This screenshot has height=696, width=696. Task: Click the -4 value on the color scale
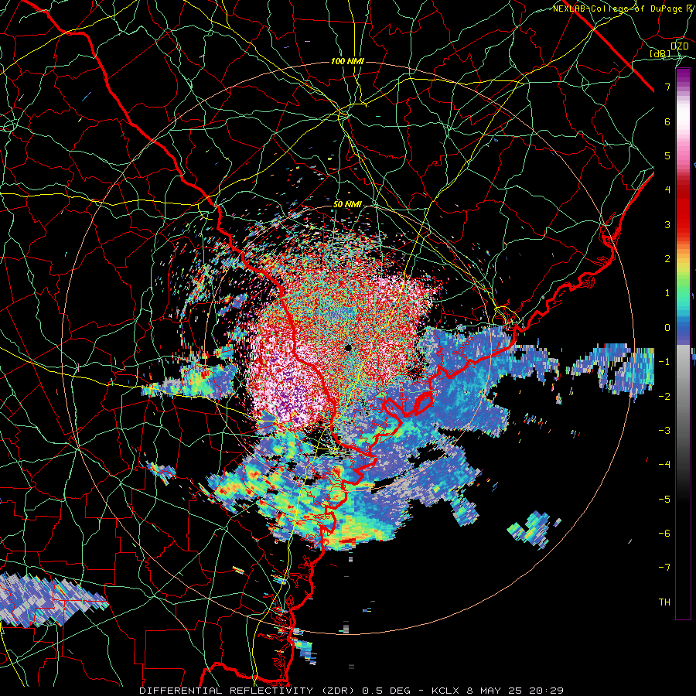tap(664, 464)
